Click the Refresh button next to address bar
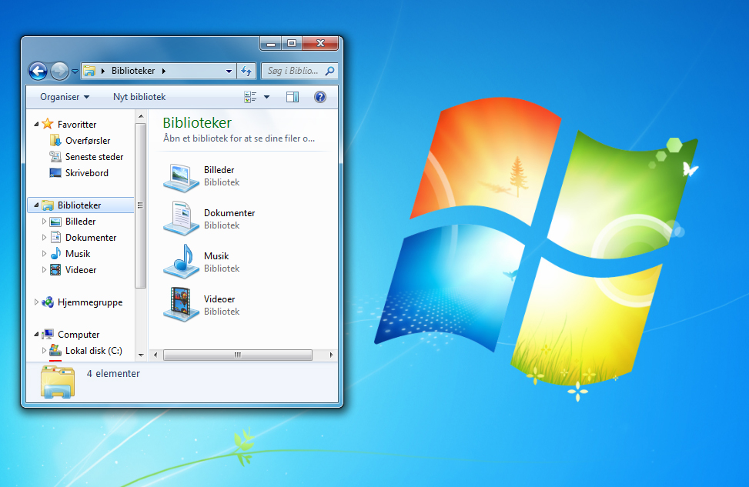Screen dimensions: 749x487 pos(246,71)
